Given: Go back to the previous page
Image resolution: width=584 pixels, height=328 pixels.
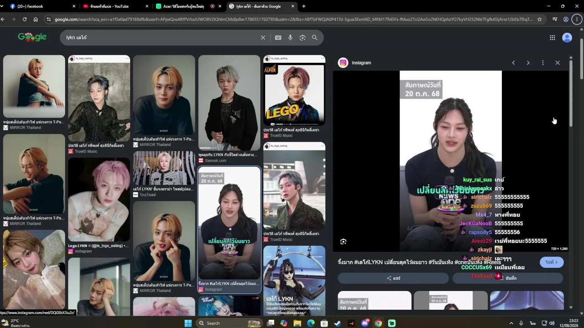Looking at the screenshot, I should [x=3, y=19].
